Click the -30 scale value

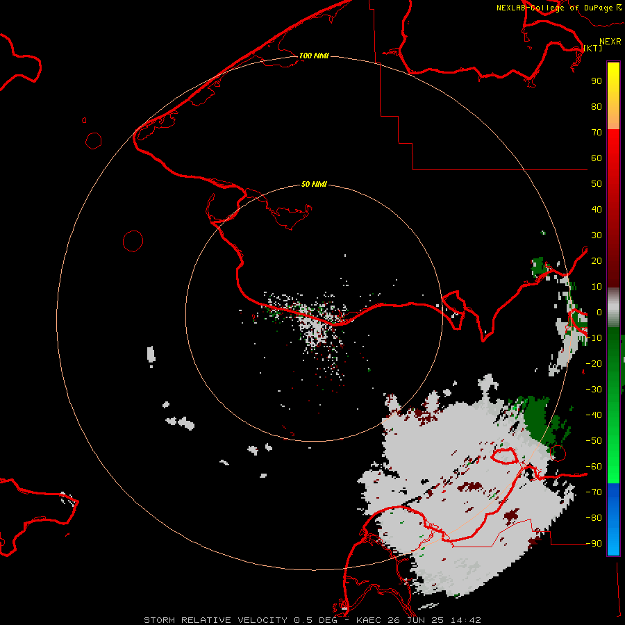coord(594,390)
